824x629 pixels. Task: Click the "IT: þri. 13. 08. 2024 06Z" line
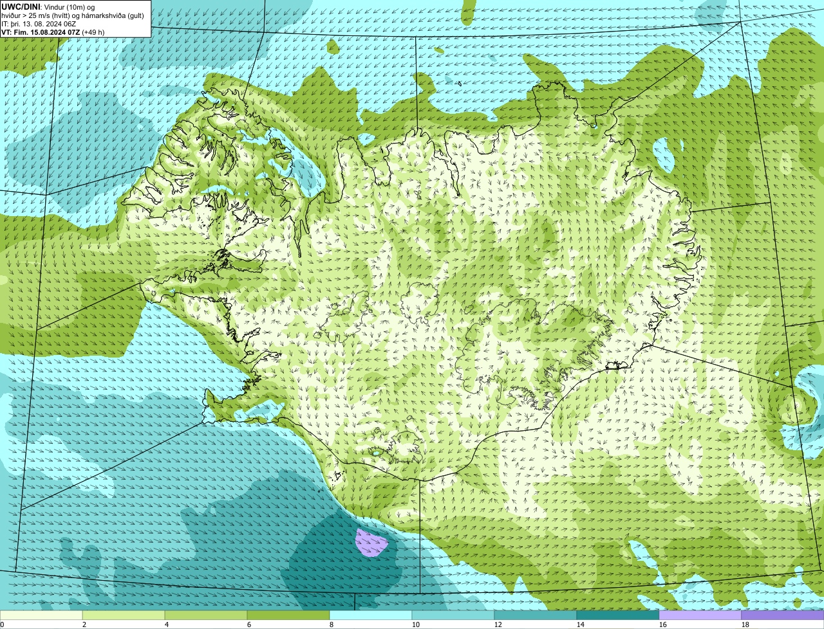click(x=39, y=24)
